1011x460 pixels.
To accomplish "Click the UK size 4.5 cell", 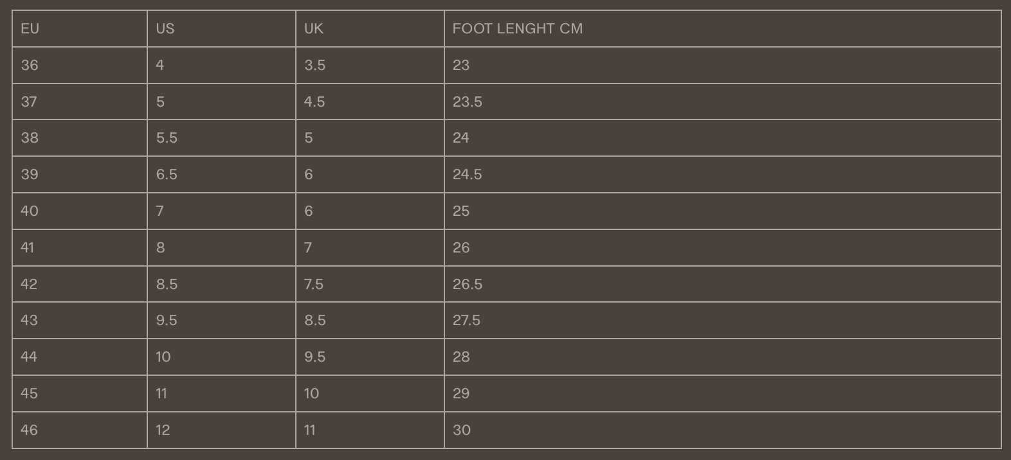I will [x=314, y=102].
